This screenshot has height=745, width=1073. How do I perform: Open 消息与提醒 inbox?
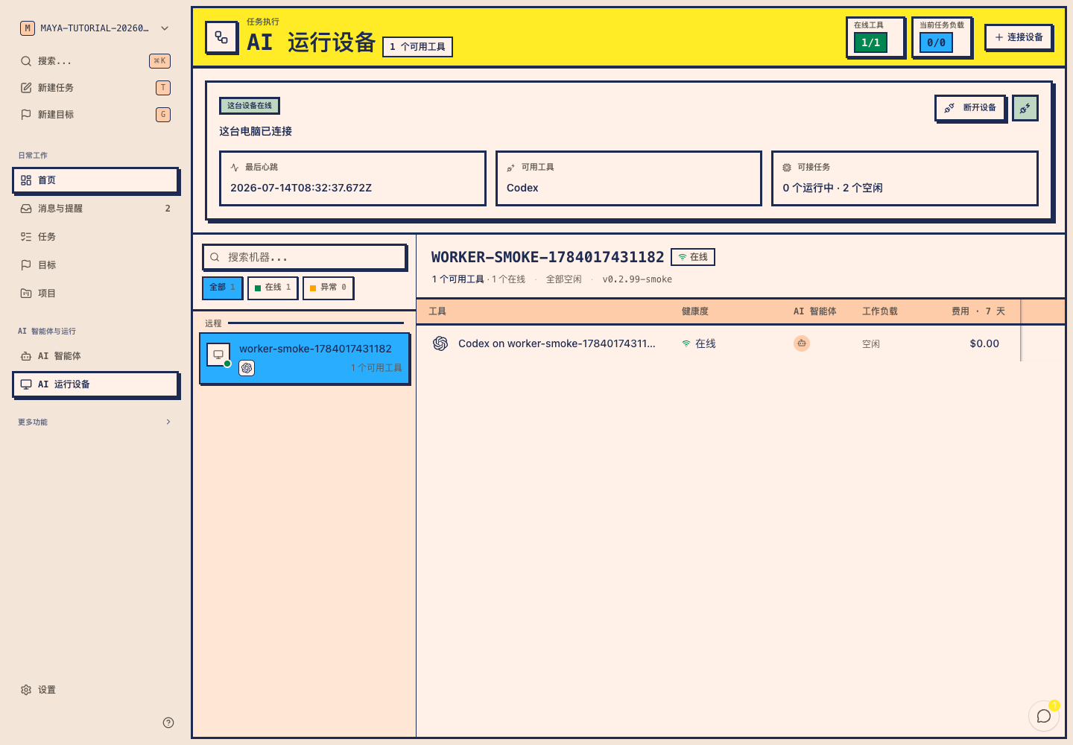[95, 209]
